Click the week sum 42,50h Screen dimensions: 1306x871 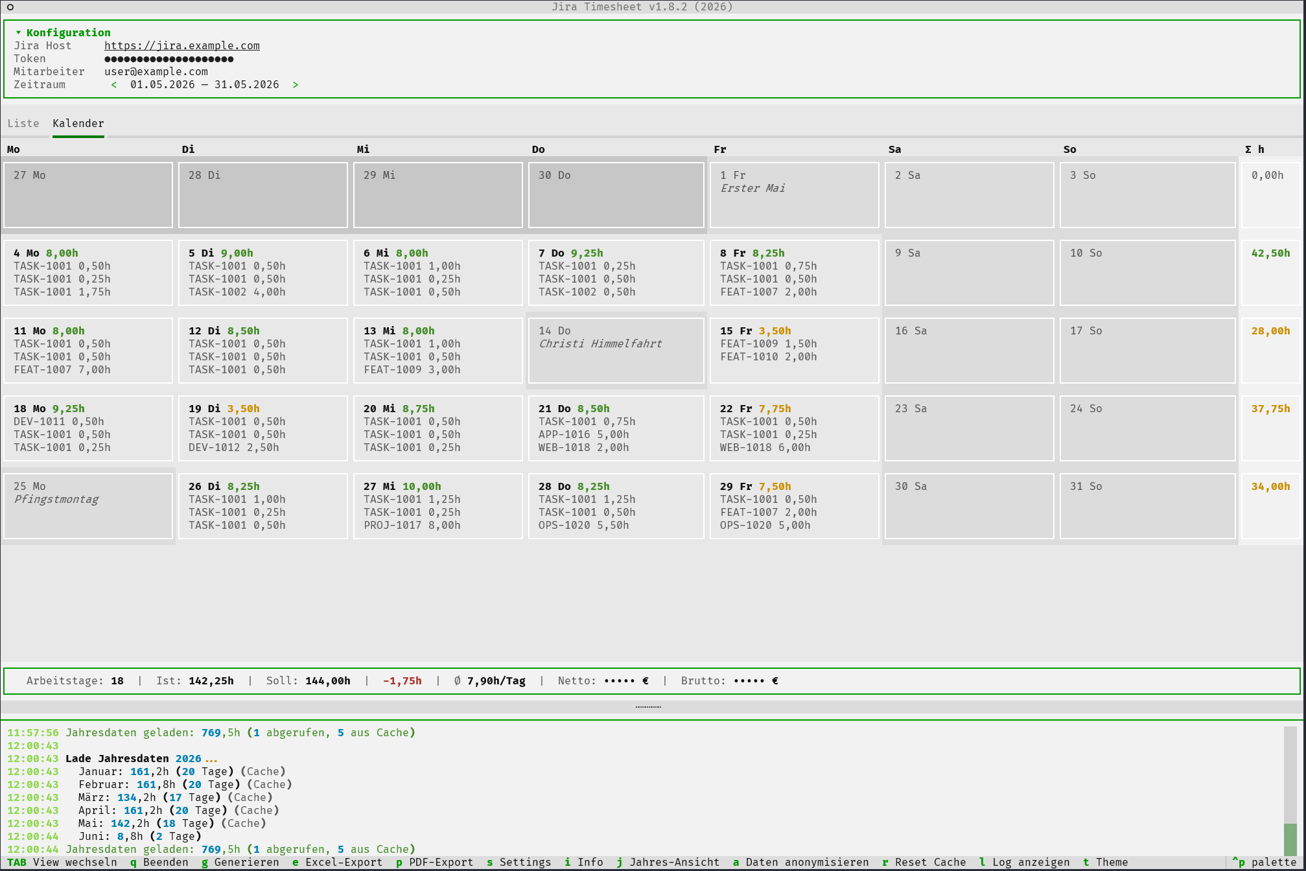1270,253
